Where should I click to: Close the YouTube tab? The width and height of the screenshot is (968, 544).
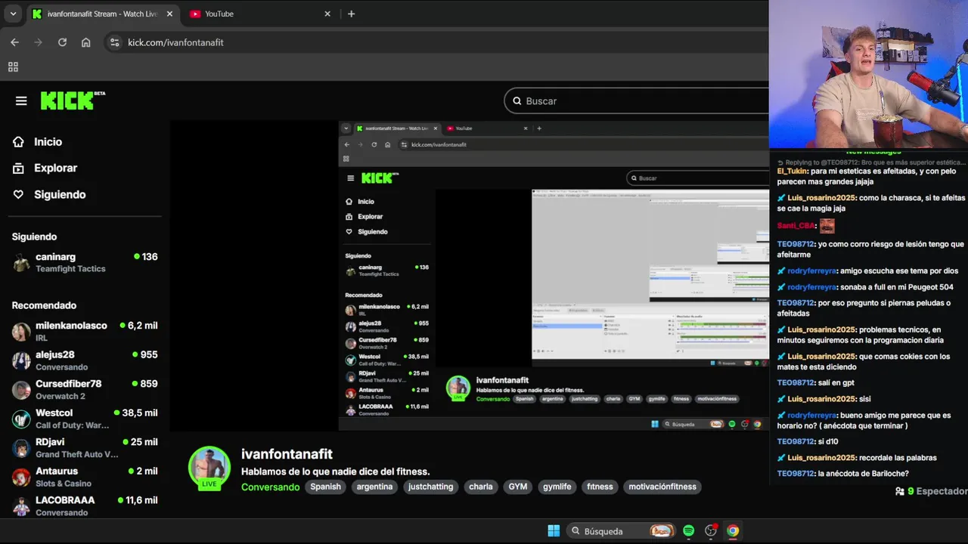click(327, 14)
